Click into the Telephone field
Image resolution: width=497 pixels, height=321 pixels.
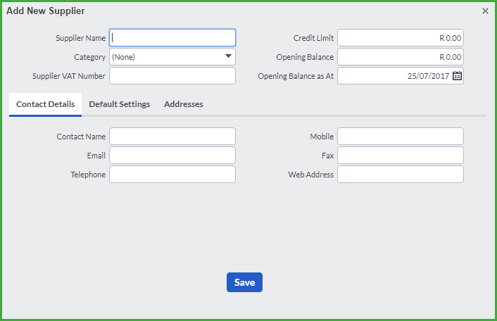(172, 175)
